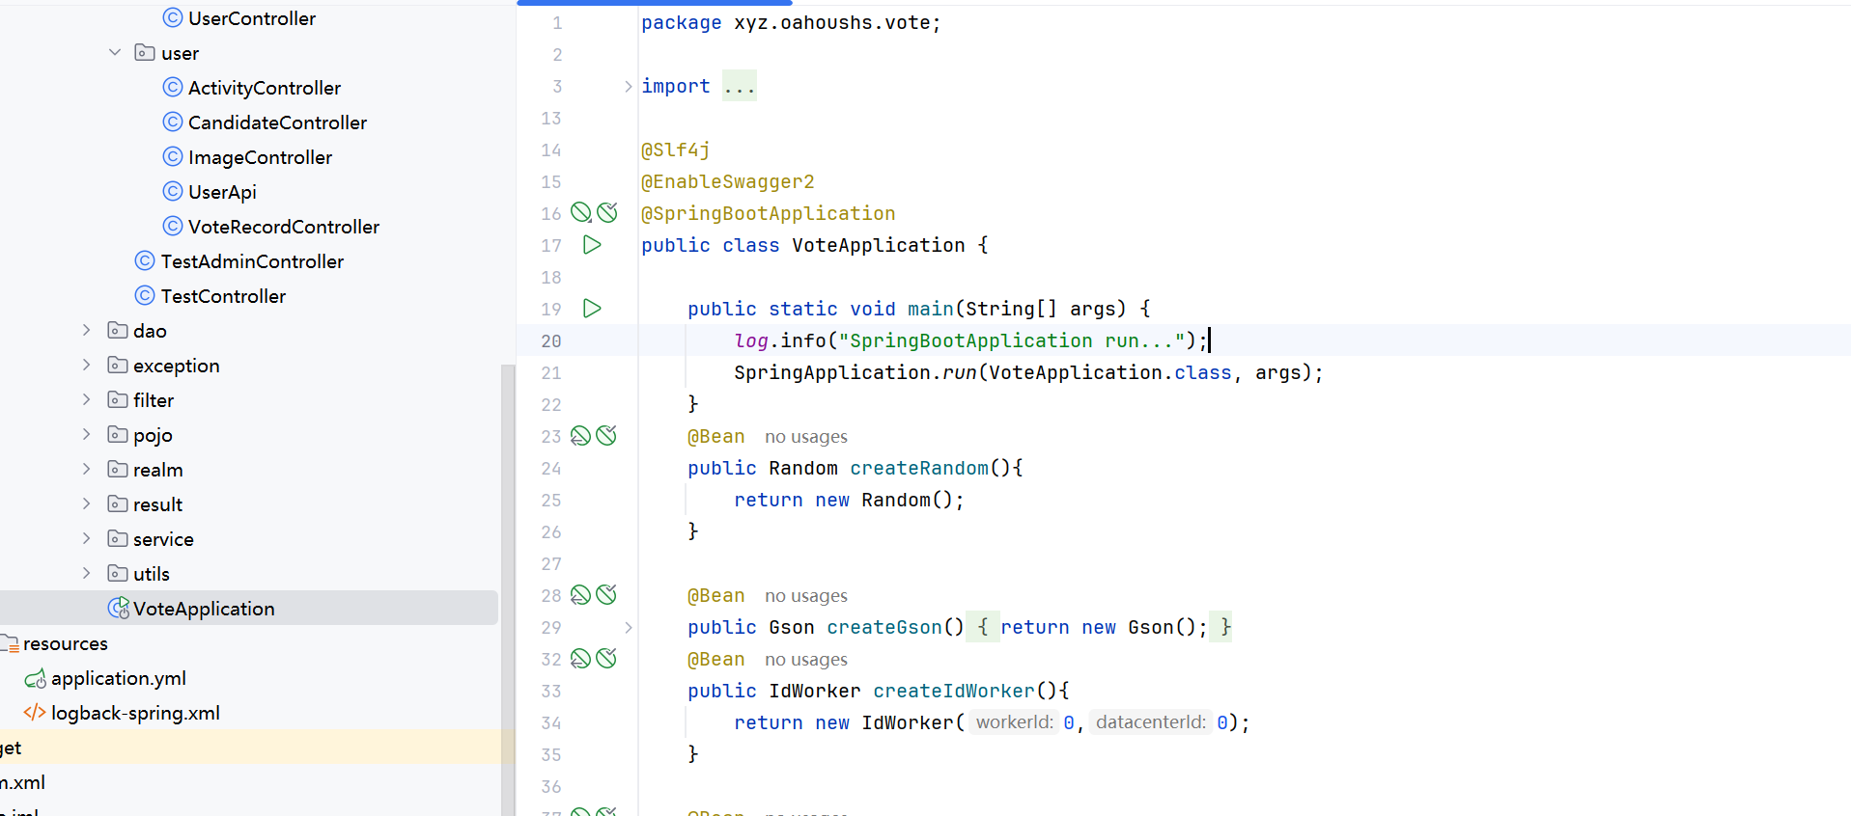Select ImageController file
The height and width of the screenshot is (816, 1851).
coord(260,157)
